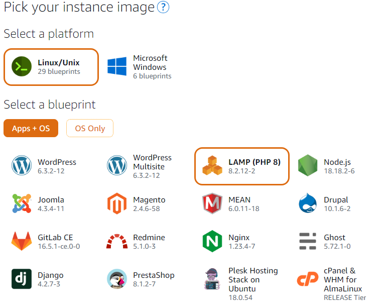Select the WordPress Multisite blueprint name
Viewport: 379px width, 307px height.
tap(152, 162)
